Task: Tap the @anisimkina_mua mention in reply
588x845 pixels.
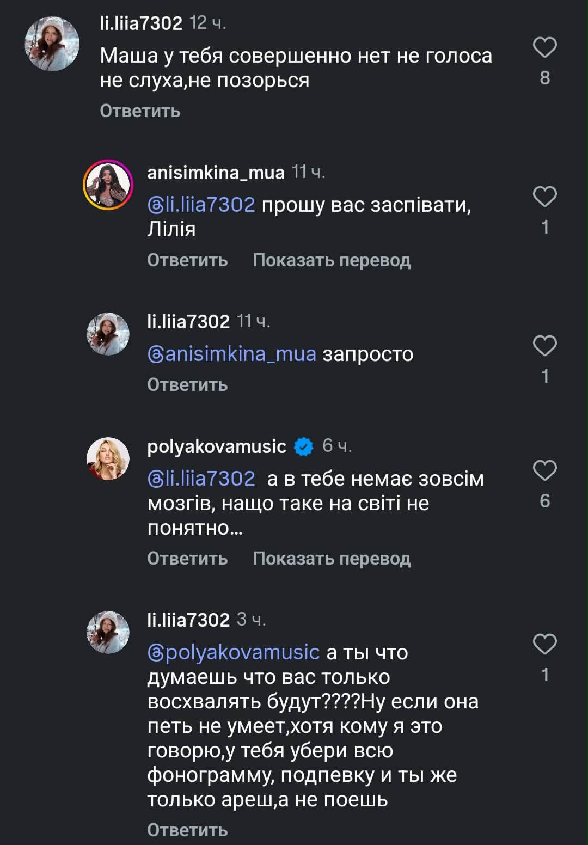Action: click(x=232, y=354)
